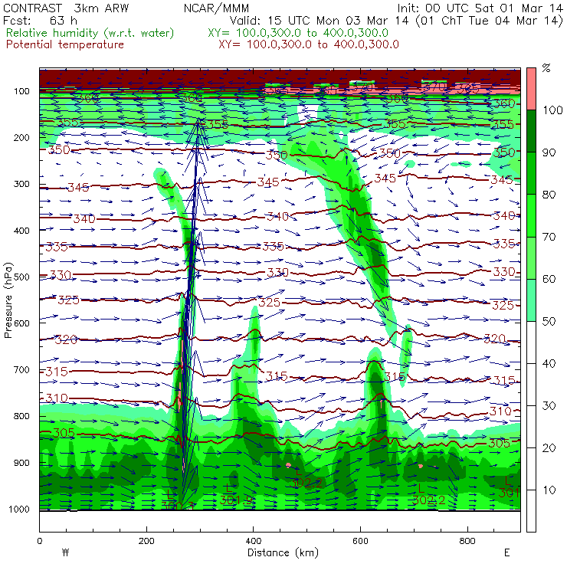The height and width of the screenshot is (567, 567).
Task: Click the 'Pressure (hPa)' vertical axis title
Action: 8,300
